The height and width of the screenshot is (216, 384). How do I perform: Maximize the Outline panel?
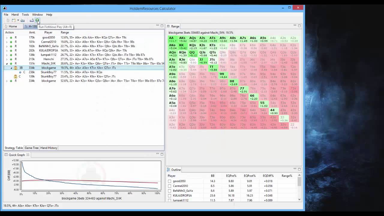coord(299,169)
